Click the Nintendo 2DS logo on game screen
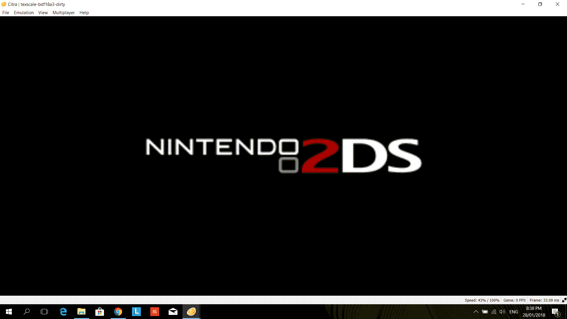This screenshot has height=319, width=567. (283, 155)
